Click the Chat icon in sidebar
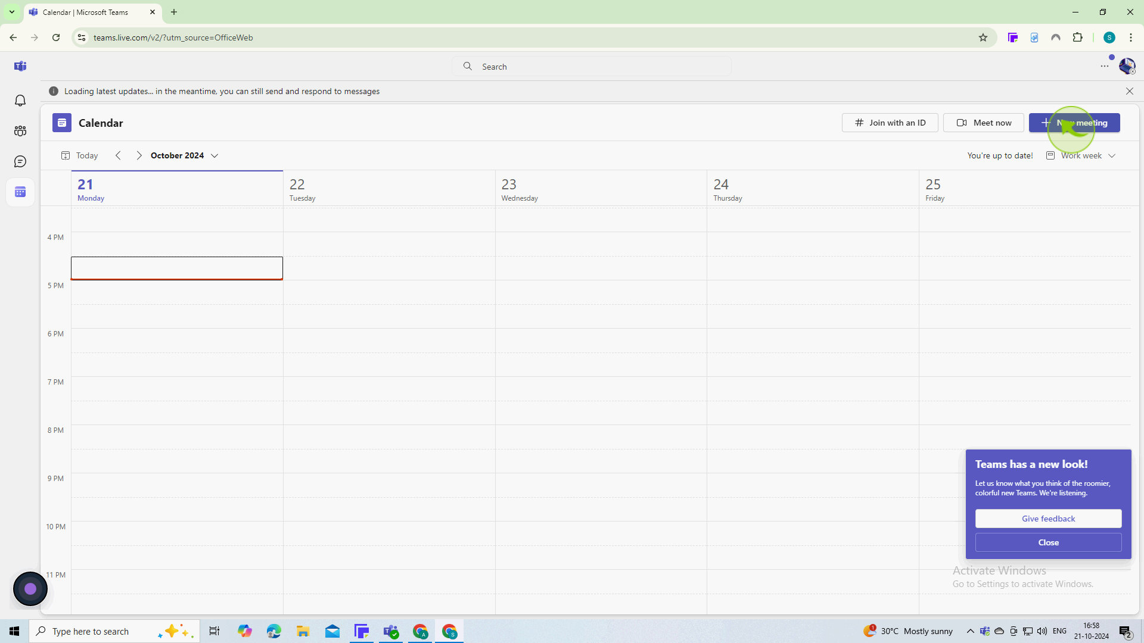 (20, 161)
